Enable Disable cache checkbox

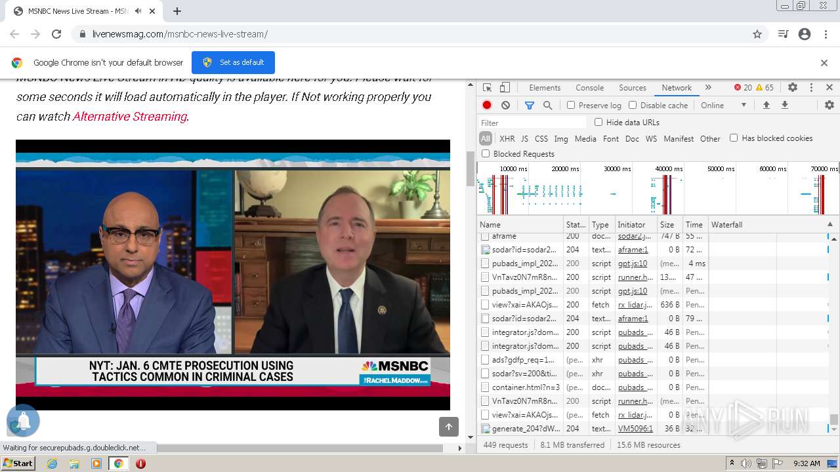tap(633, 105)
